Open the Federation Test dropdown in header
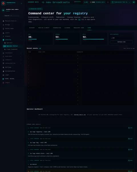 121,2
